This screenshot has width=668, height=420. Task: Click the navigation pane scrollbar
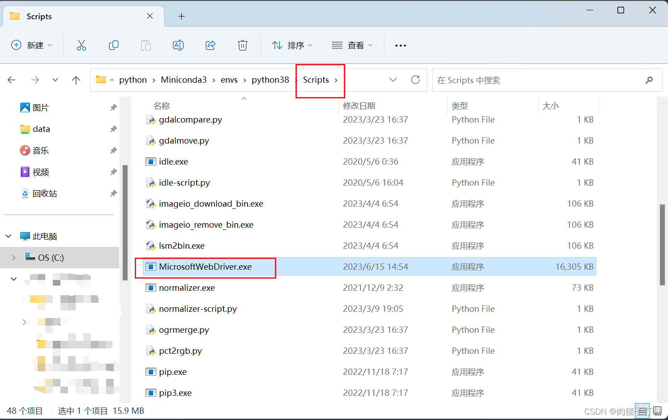[125, 222]
